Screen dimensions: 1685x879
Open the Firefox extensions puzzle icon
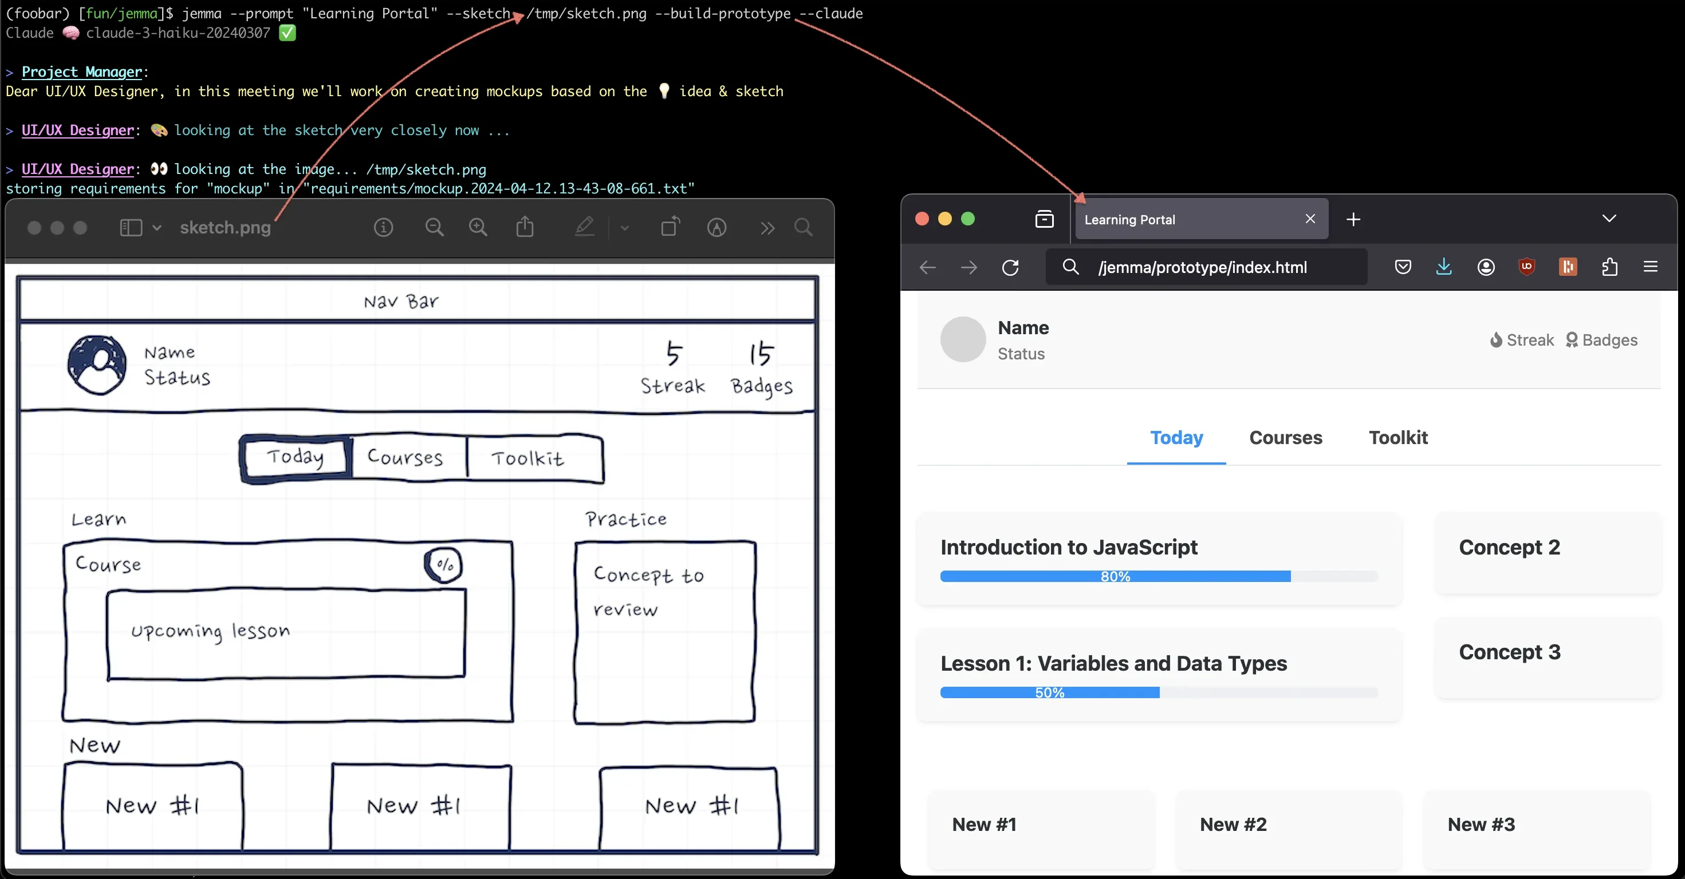(1610, 267)
